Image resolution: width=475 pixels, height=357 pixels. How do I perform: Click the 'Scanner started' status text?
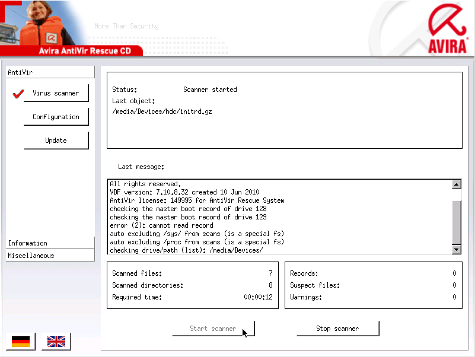click(210, 90)
